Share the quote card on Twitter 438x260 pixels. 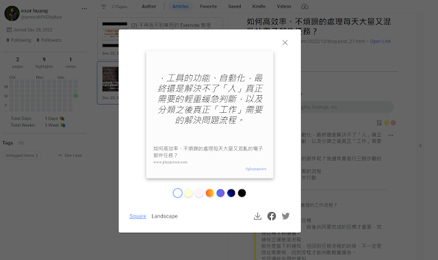click(285, 216)
